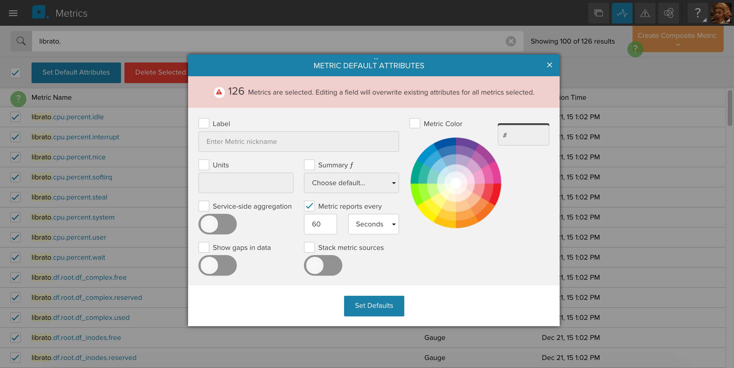Enable the Metric Color checkbox
This screenshot has height=368, width=734.
(x=415, y=123)
